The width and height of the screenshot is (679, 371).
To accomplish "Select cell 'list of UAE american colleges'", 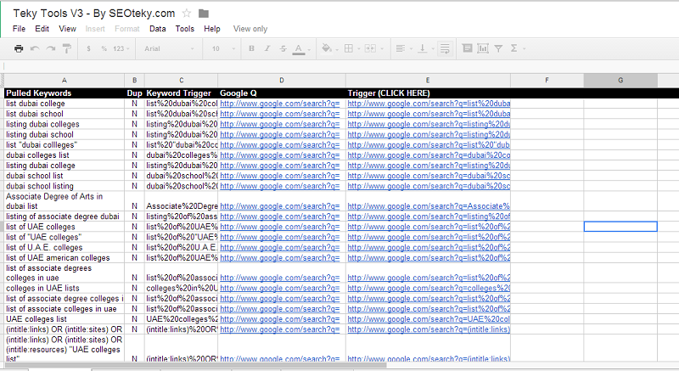I will (65, 258).
